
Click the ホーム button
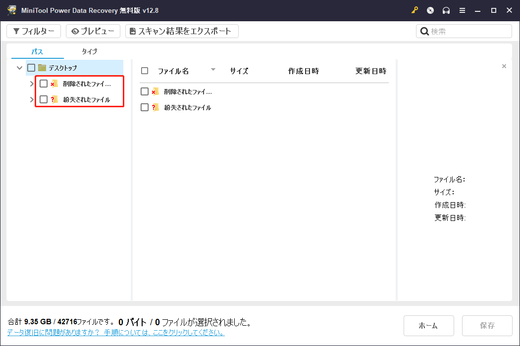(428, 325)
